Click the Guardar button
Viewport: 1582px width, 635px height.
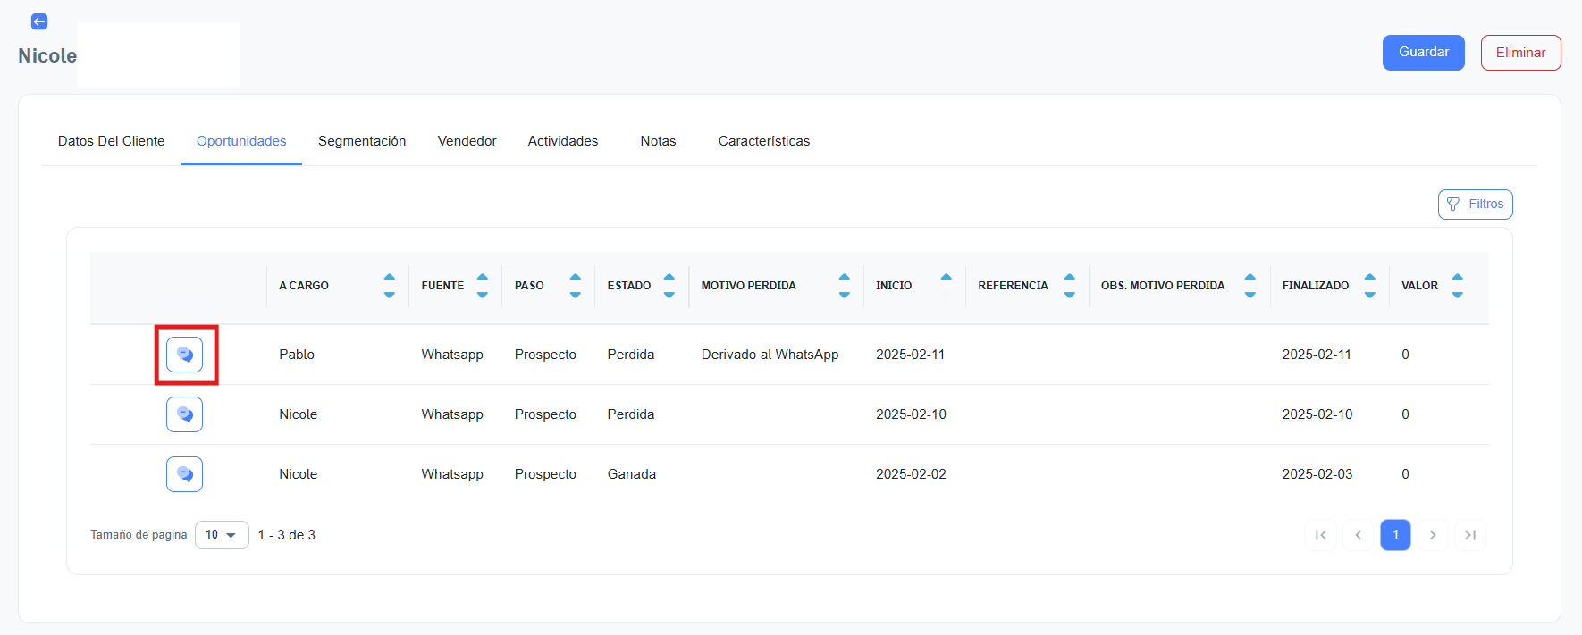coord(1423,53)
